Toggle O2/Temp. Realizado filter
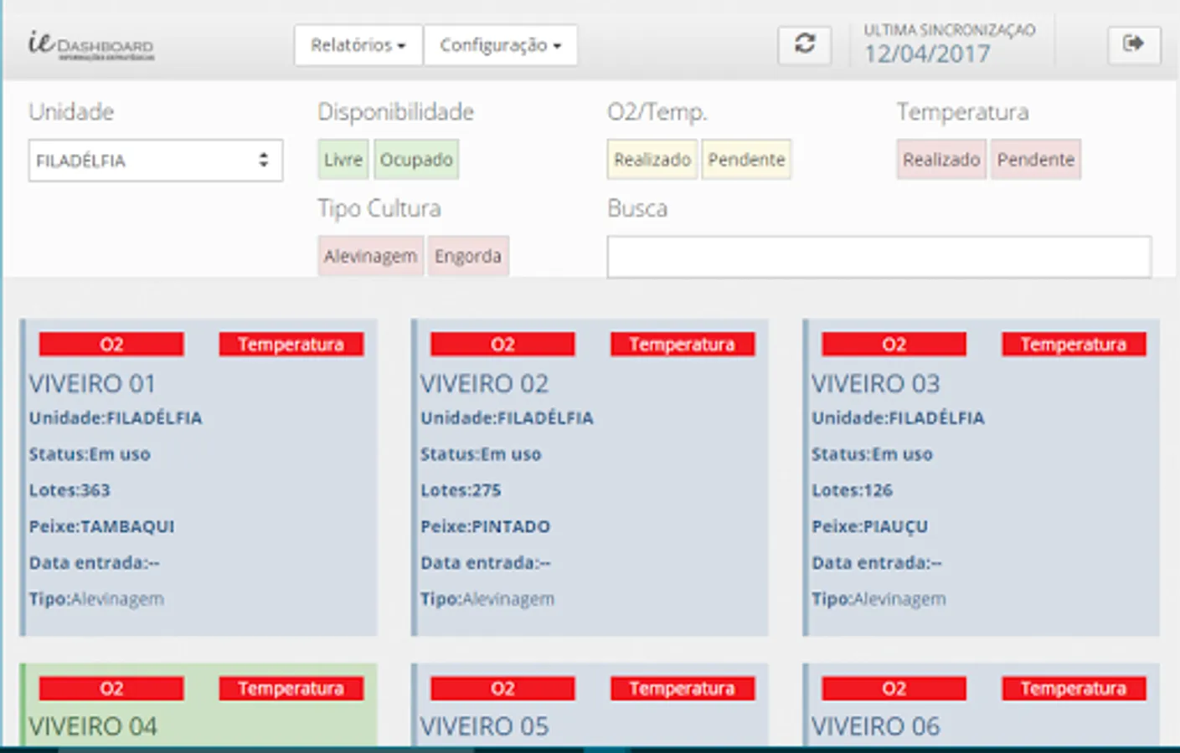Viewport: 1180px width, 753px height. click(652, 160)
